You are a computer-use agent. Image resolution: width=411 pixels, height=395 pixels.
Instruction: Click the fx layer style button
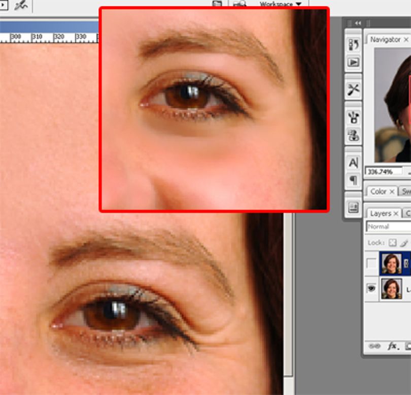click(x=393, y=346)
